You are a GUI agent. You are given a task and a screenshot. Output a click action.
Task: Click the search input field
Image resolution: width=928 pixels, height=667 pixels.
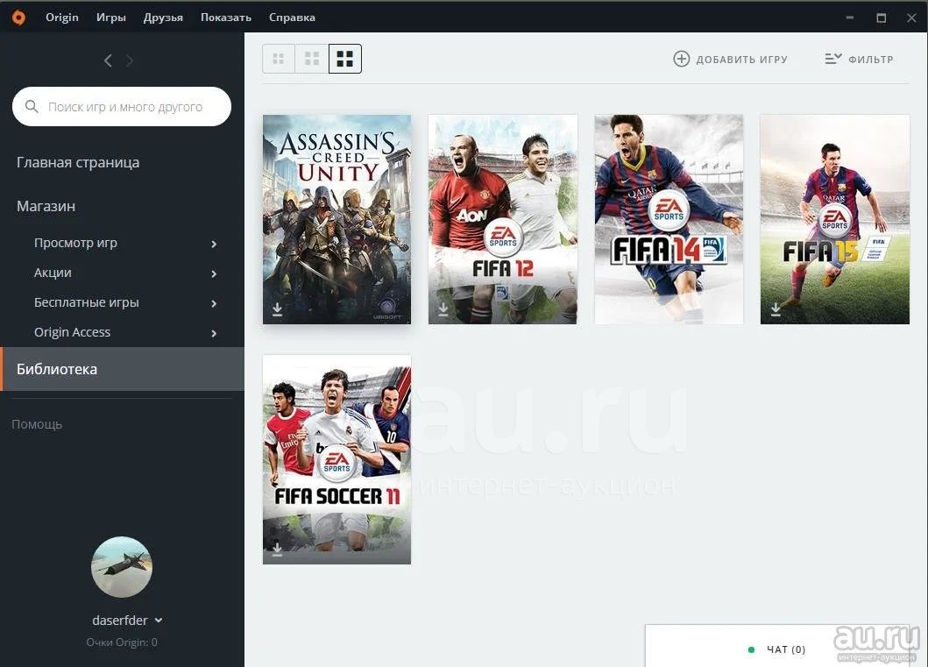point(122,107)
